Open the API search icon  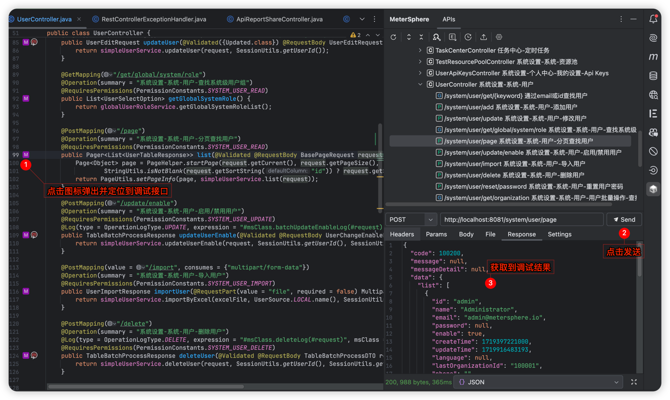pyautogui.click(x=436, y=37)
